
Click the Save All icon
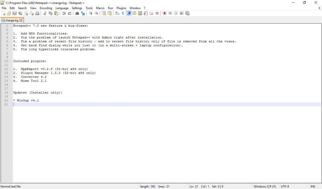[20, 13]
